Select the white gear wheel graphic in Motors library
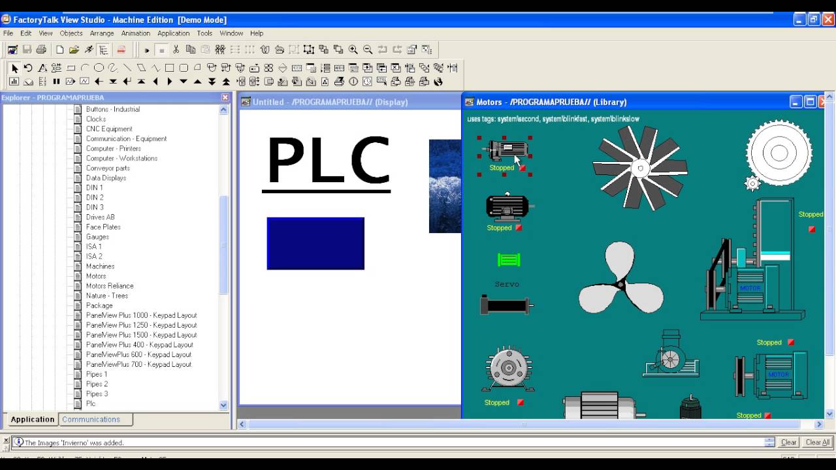This screenshot has height=470, width=836. point(779,153)
